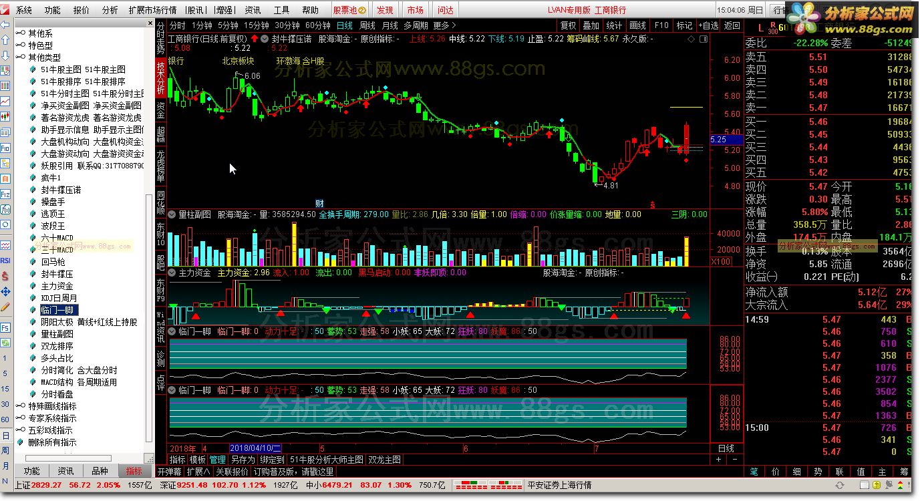Click the up arrow icon in left toolbar
The width and height of the screenshot is (920, 501).
click(x=5, y=40)
